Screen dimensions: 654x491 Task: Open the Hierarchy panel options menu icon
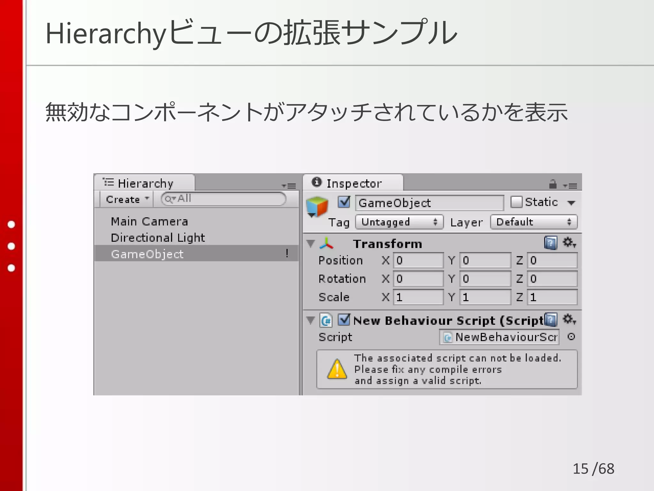tap(289, 185)
